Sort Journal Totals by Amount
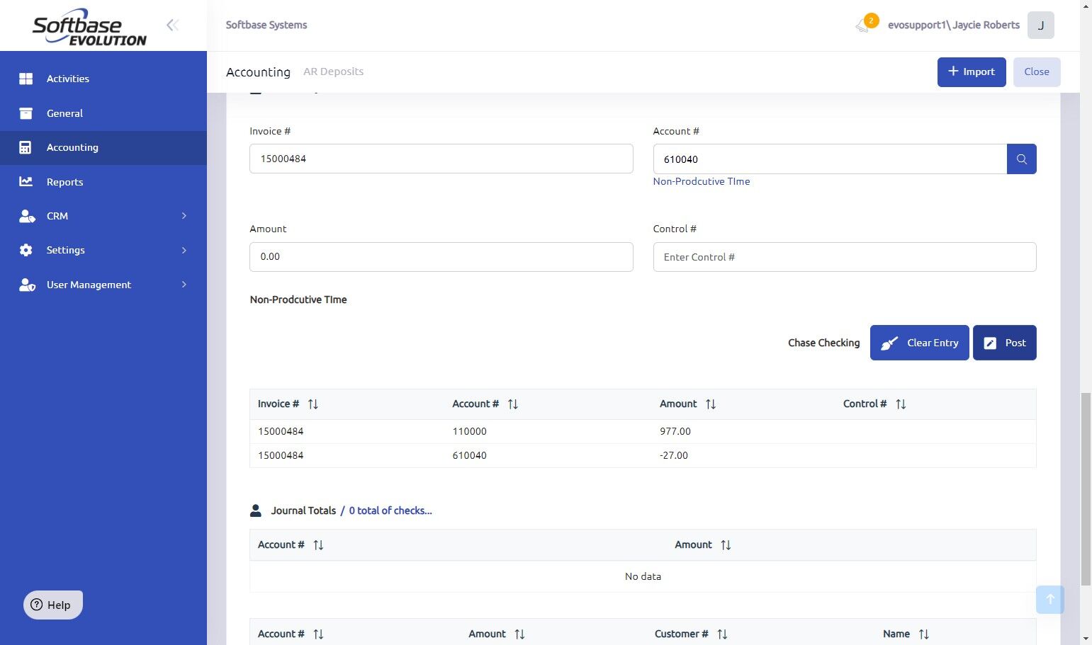Screen dimensions: 1092x645 point(725,545)
